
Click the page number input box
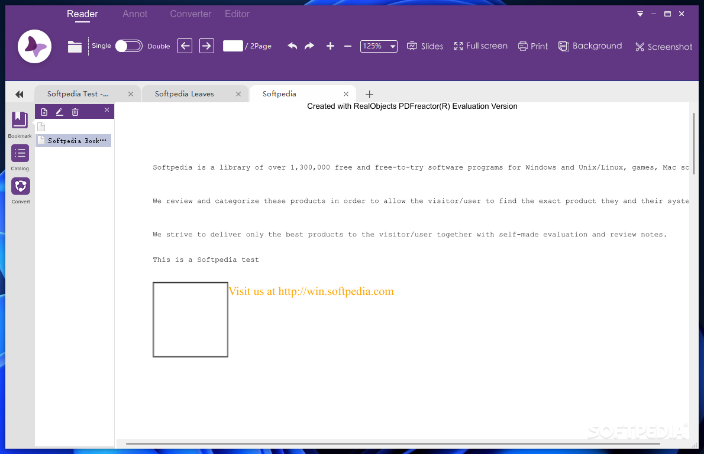[233, 46]
